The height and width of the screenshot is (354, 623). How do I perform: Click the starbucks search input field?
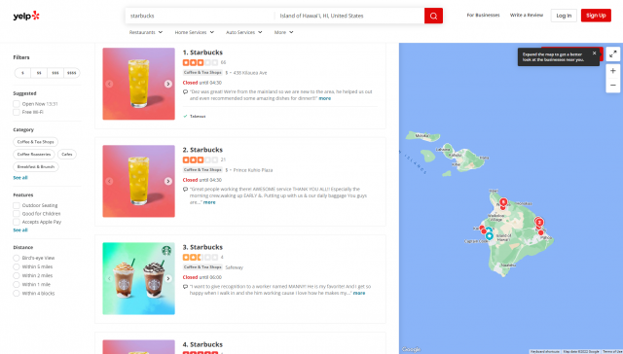(200, 16)
